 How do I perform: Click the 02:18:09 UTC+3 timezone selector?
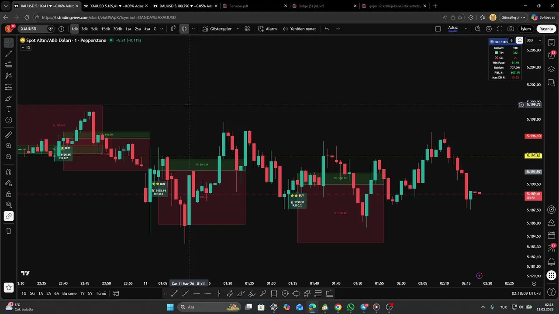[x=526, y=294]
